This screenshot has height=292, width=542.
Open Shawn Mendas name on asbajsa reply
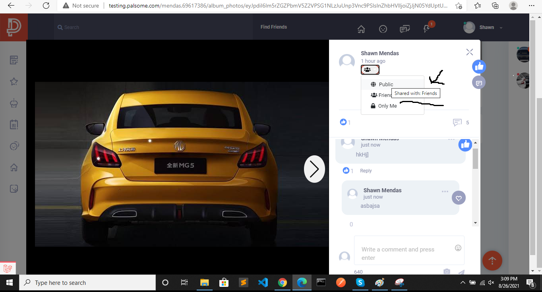click(382, 190)
